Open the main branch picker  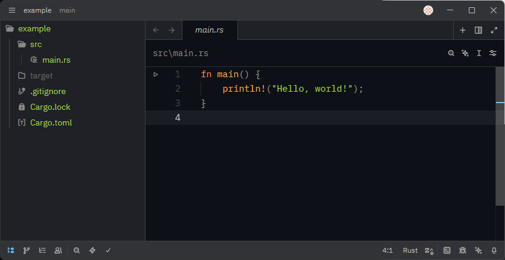(67, 10)
